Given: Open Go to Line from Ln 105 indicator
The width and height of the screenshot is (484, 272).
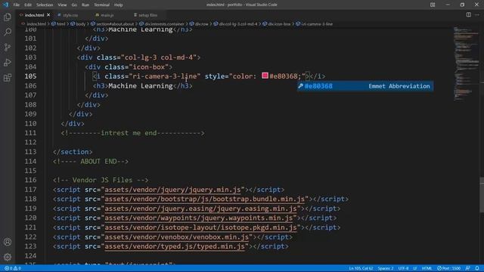Looking at the screenshot, I should click(361, 268).
